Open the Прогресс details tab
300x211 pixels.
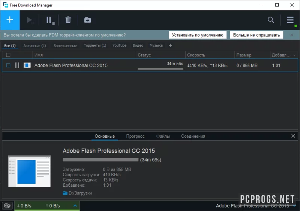tap(135, 136)
